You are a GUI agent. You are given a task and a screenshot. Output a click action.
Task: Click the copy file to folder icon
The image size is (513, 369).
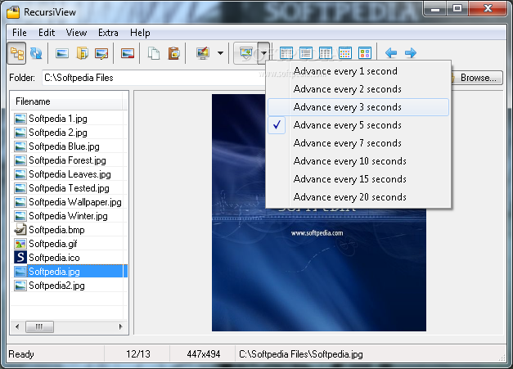tap(82, 53)
